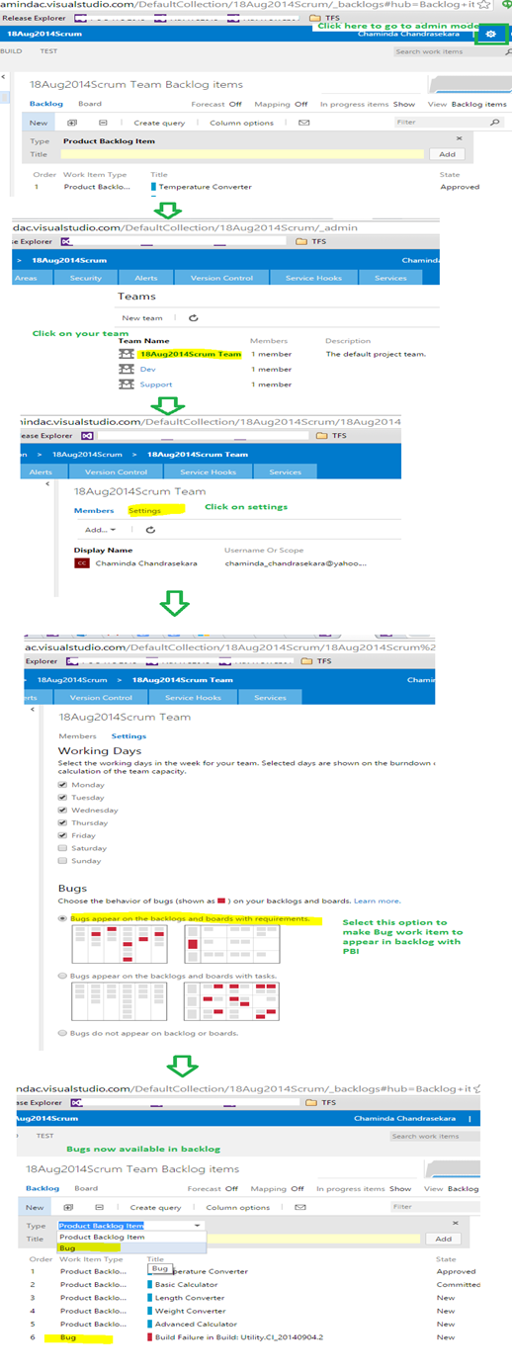
Task: Click Column options in the last backlog toolbar
Action: (x=238, y=1207)
